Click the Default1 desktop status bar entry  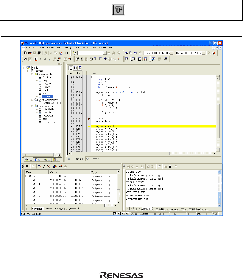point(140,214)
